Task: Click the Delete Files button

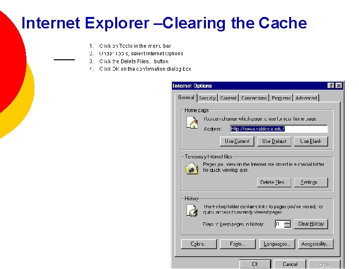Action: pos(274,182)
